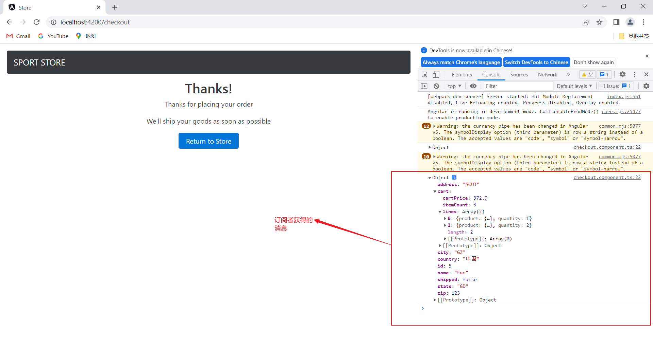Open first common.mjs:5077 source link

coord(620,126)
